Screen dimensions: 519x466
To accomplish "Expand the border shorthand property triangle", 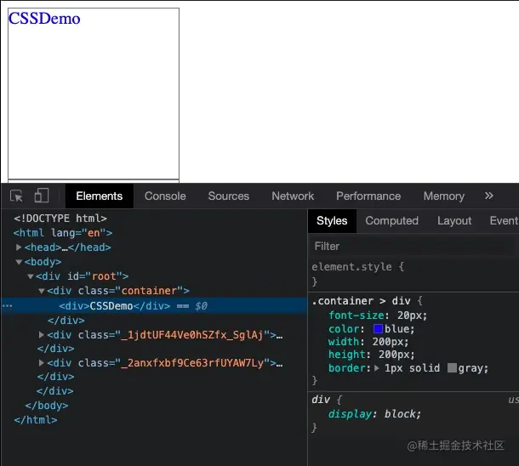I will 377,368.
